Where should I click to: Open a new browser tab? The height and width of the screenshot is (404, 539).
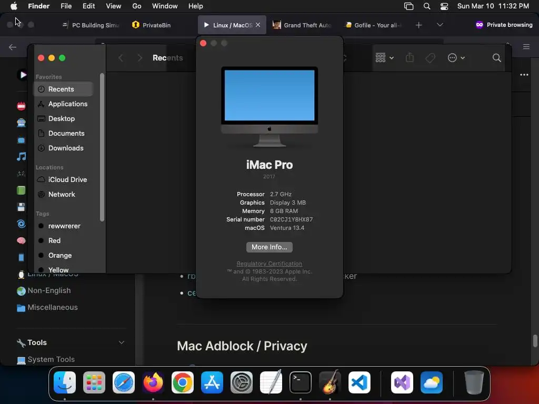point(418,25)
